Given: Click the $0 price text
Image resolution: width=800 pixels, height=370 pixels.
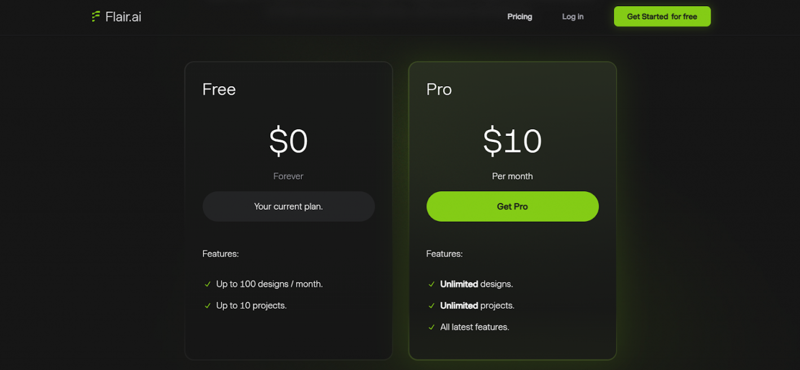Looking at the screenshot, I should 288,141.
